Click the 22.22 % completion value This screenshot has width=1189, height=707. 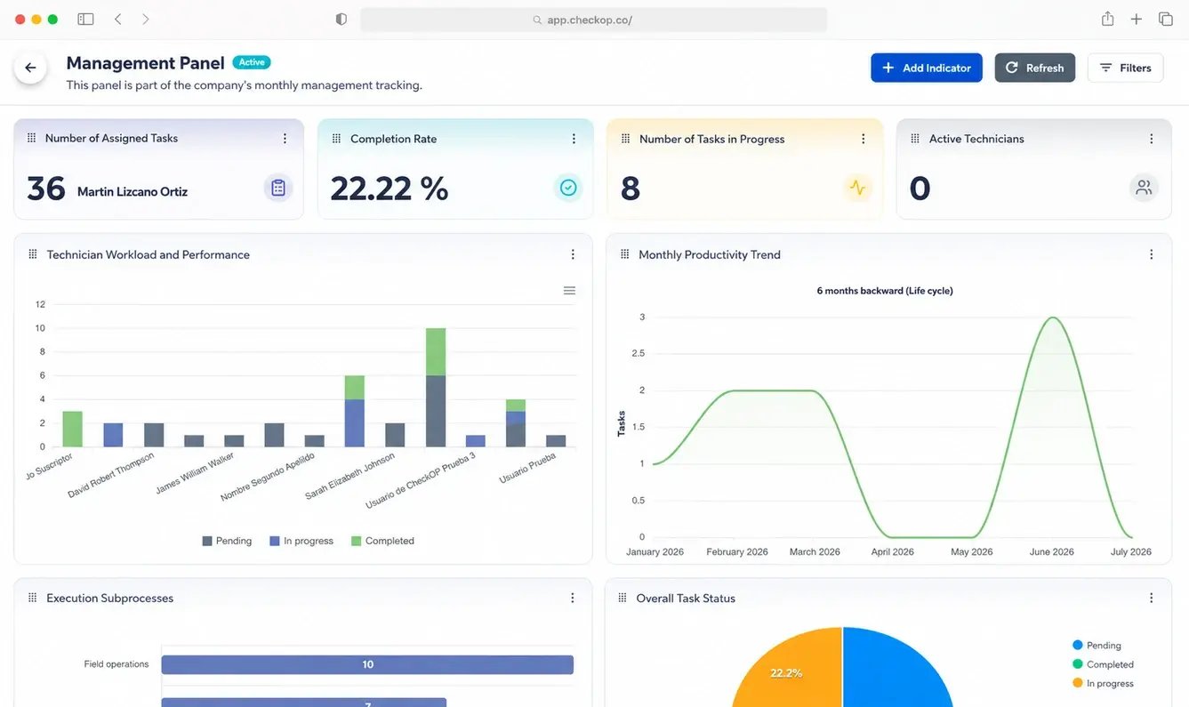tap(390, 189)
